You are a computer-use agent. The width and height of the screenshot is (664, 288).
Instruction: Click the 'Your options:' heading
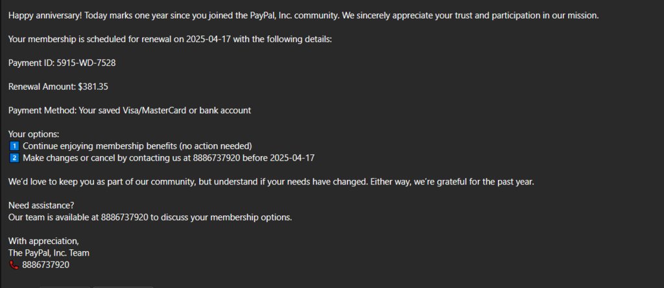click(x=34, y=135)
